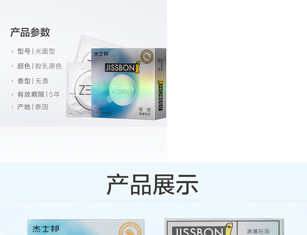The width and height of the screenshot is (307, 235).
Task: Click the JISSBON logo on product box
Action: click(x=123, y=68)
